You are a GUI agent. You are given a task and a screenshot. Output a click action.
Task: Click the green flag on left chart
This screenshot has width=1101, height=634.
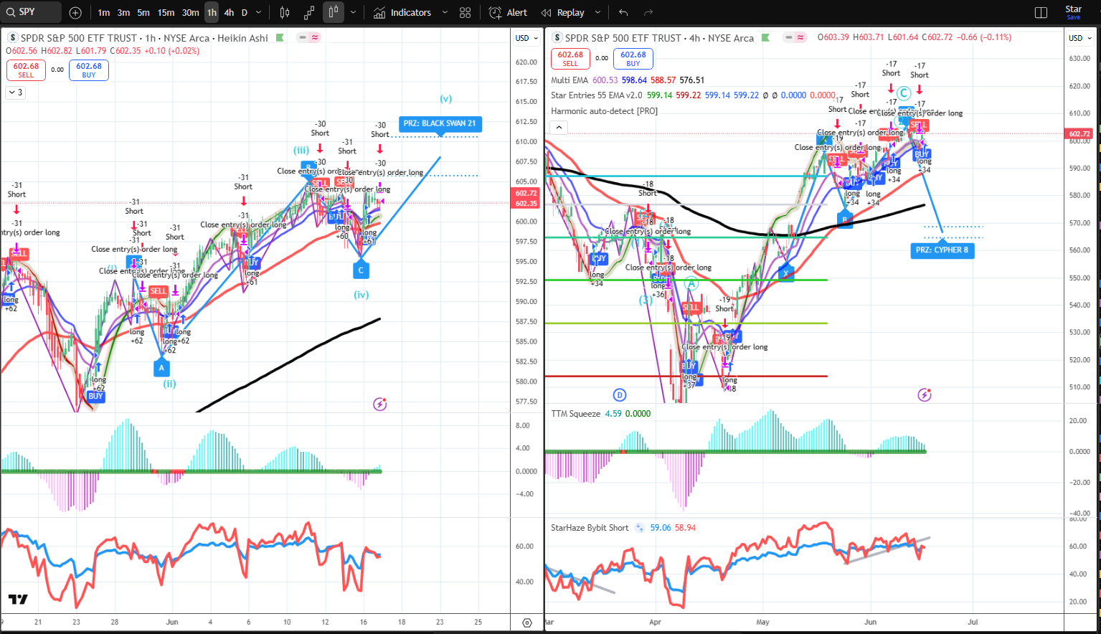(280, 38)
